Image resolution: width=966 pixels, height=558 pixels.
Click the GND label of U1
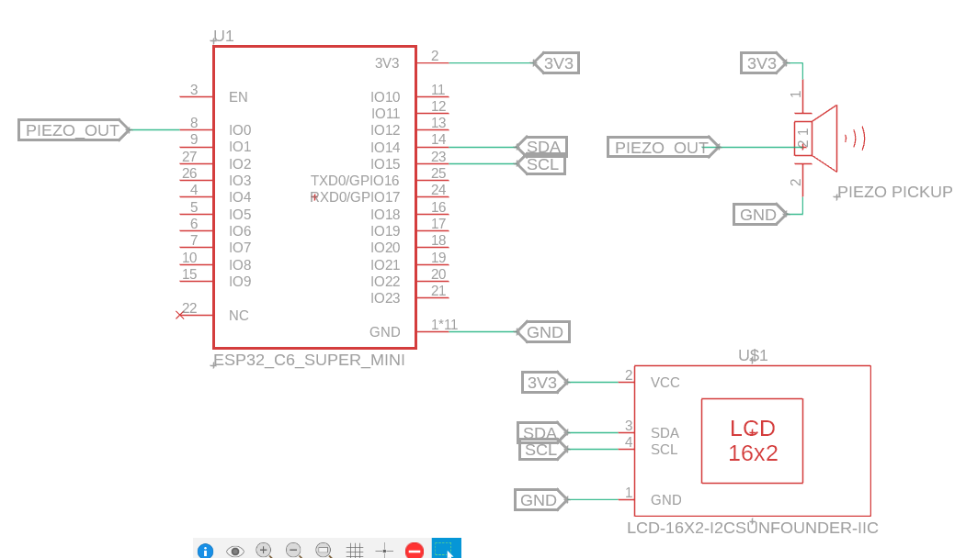[544, 332]
